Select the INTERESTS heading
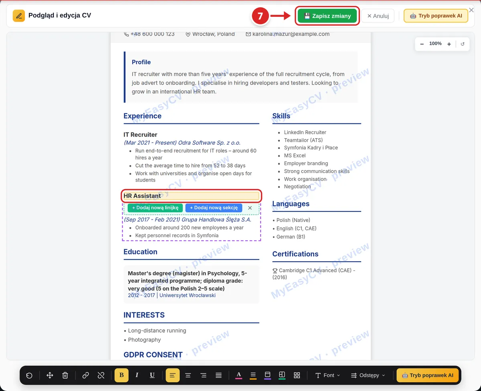The image size is (481, 391). click(144, 315)
